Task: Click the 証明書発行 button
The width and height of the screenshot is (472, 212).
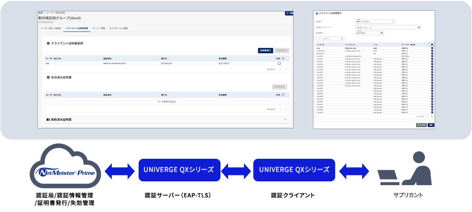Action: 265,50
